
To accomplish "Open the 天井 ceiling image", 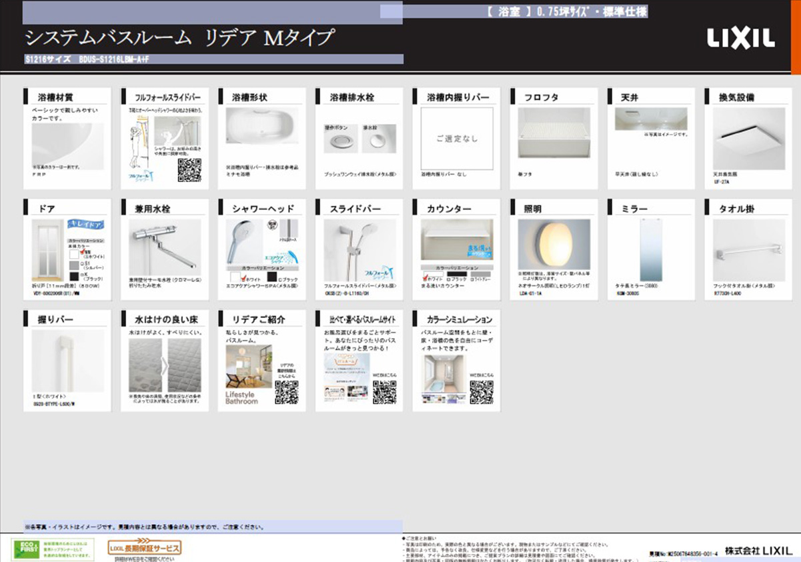I will point(652,119).
